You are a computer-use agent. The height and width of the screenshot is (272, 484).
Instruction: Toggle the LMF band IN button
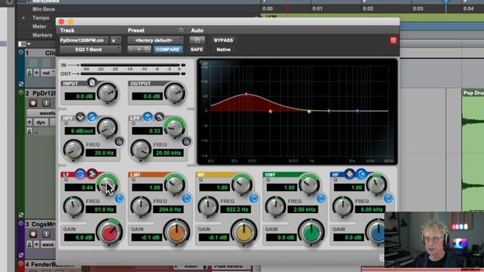[x=187, y=198]
